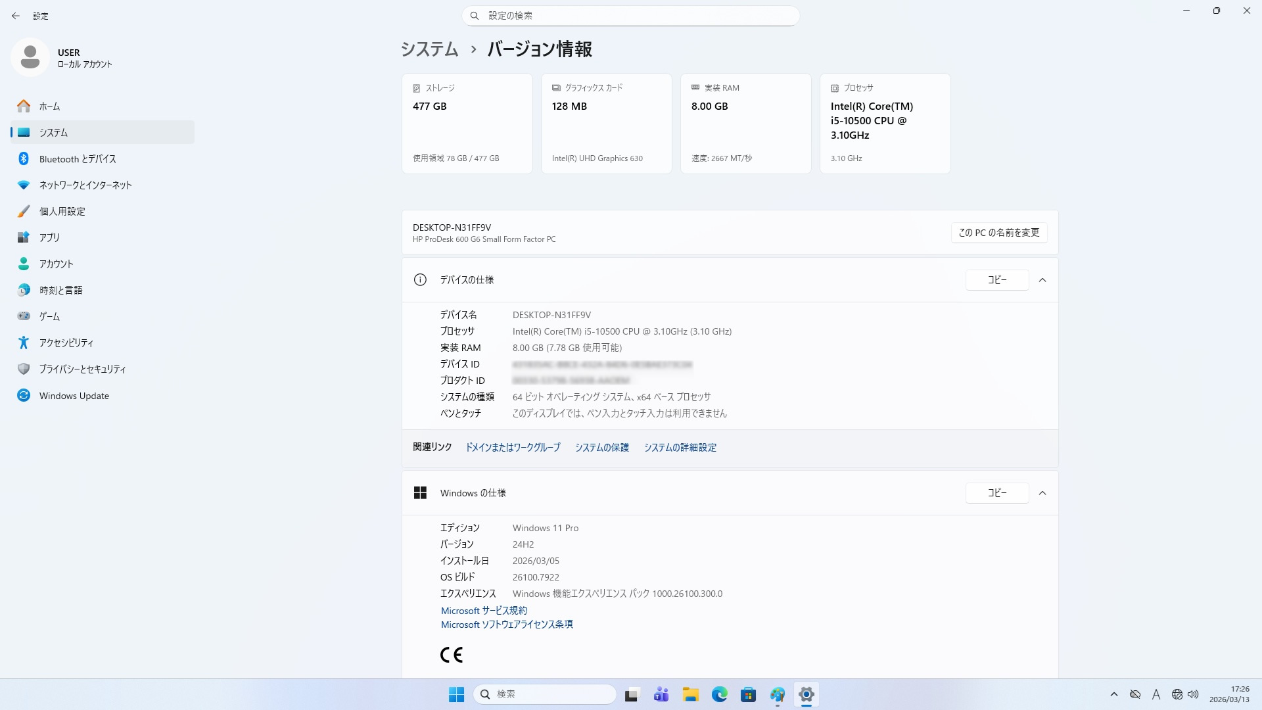Show hidden icons in system tray
This screenshot has width=1262, height=710.
pyautogui.click(x=1114, y=694)
